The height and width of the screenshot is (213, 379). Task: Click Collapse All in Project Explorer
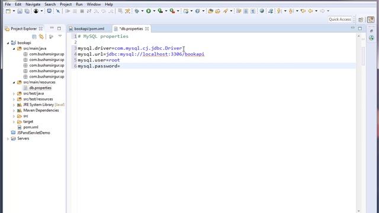pyautogui.click(x=34, y=37)
